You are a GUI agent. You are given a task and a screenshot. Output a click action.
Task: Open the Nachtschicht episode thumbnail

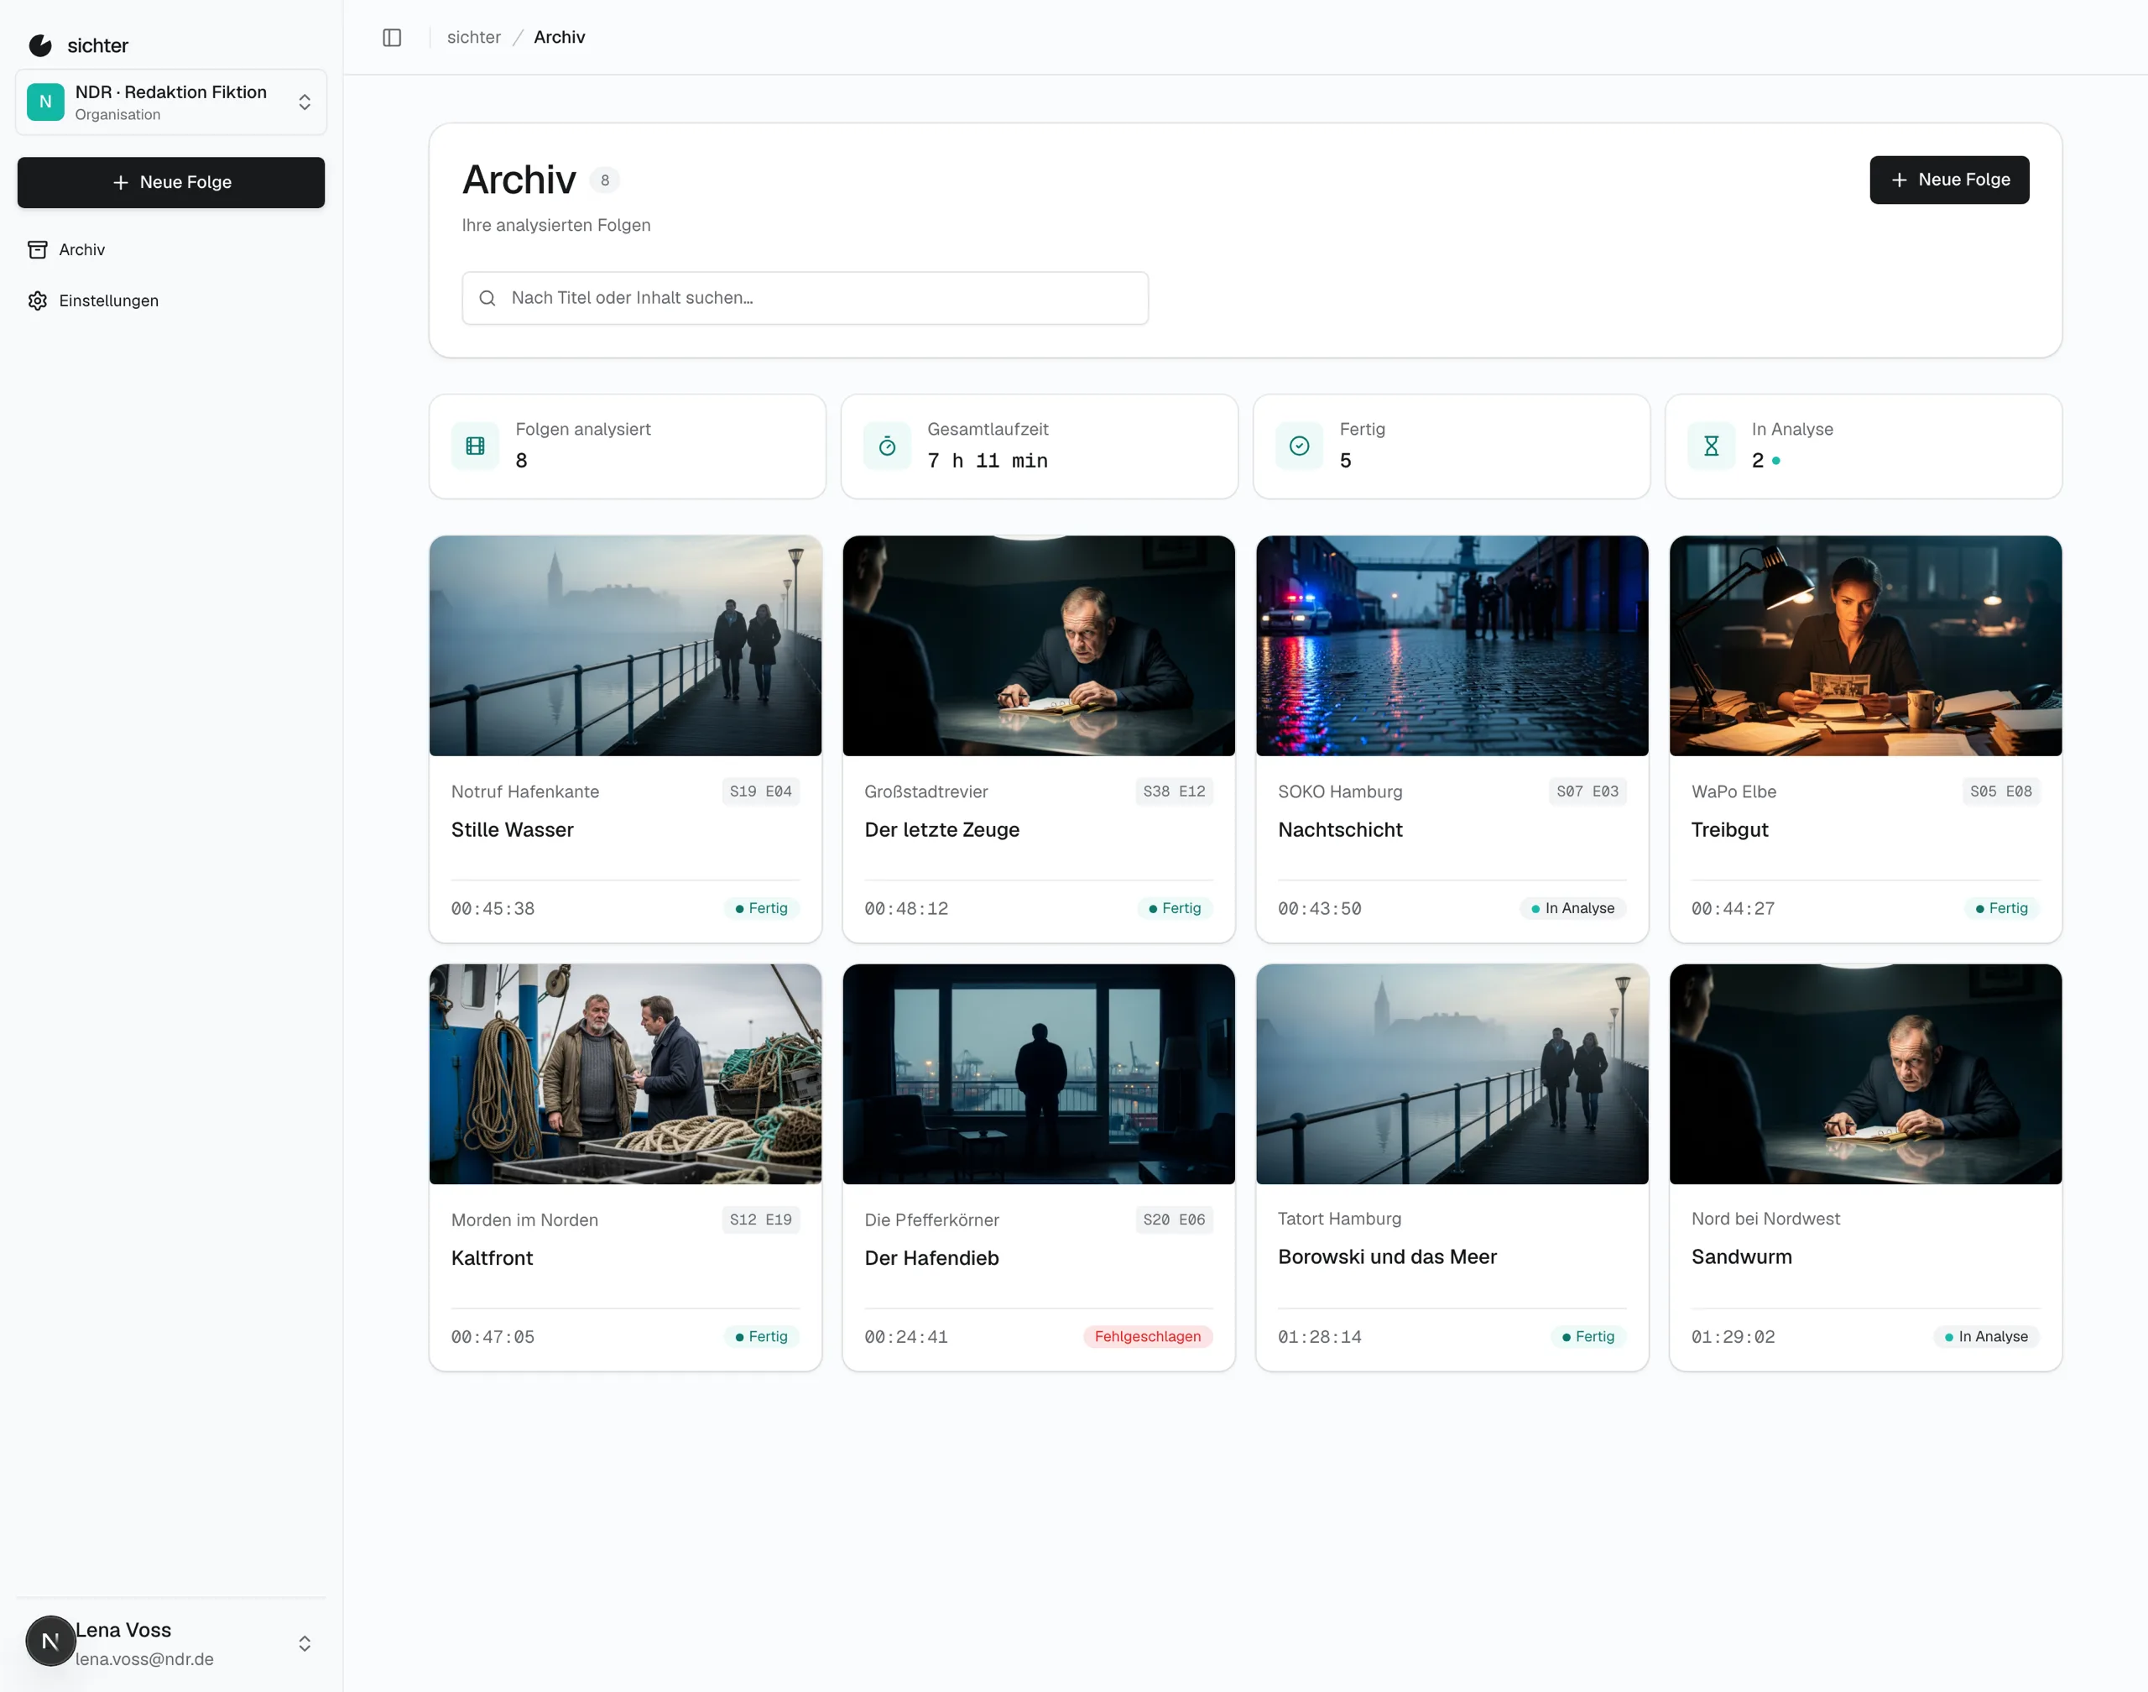pyautogui.click(x=1452, y=646)
